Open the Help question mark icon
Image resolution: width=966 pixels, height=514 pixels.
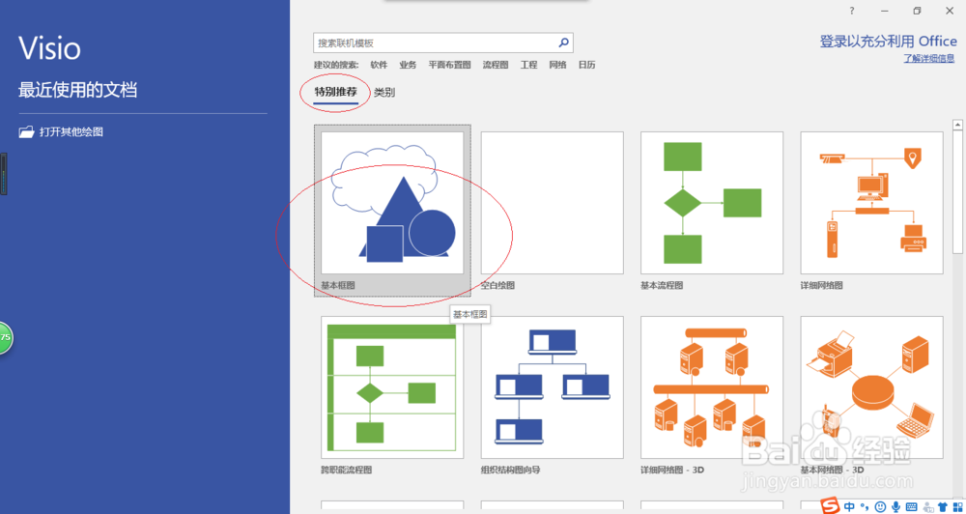[852, 11]
